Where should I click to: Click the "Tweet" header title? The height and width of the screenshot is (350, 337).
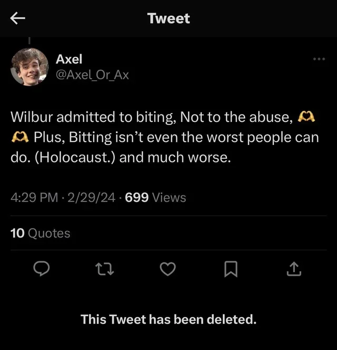point(168,18)
